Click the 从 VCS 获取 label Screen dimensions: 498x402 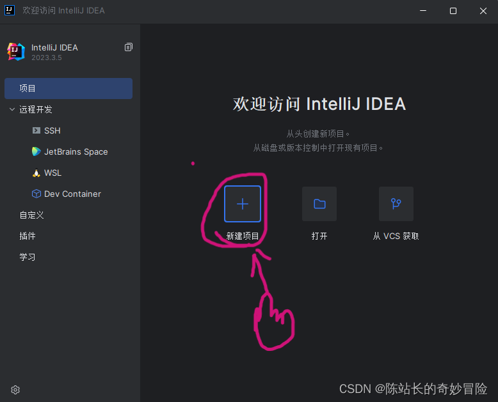(x=396, y=236)
